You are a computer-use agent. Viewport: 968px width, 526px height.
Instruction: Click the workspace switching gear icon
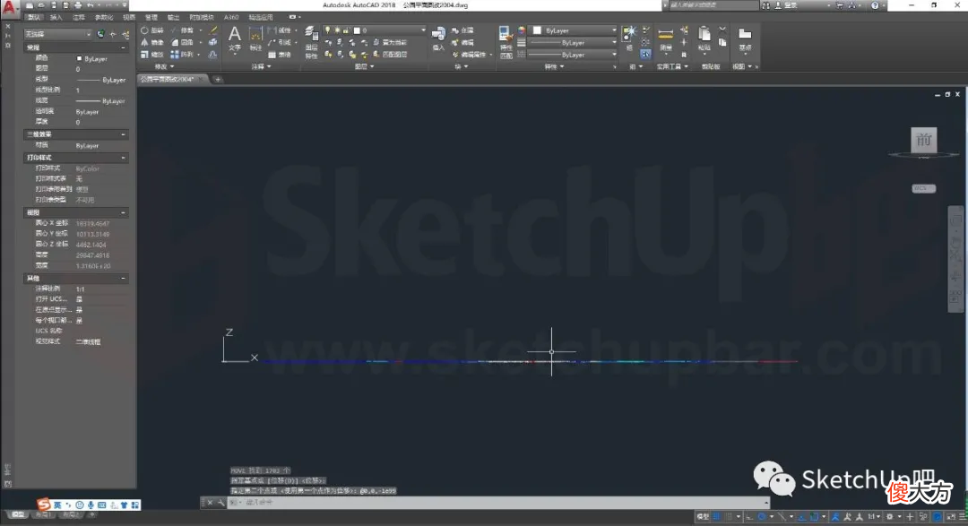pos(890,517)
